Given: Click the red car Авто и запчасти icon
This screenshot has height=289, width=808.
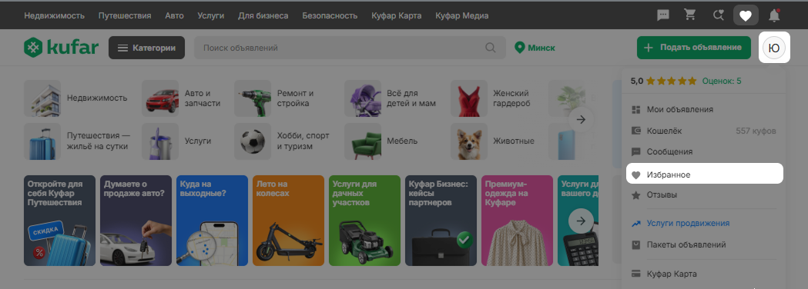Looking at the screenshot, I should click(x=160, y=98).
